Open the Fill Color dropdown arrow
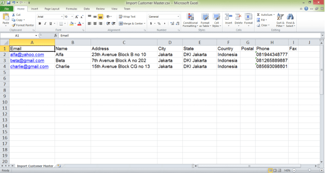This screenshot has width=325, height=173. pos(75,23)
